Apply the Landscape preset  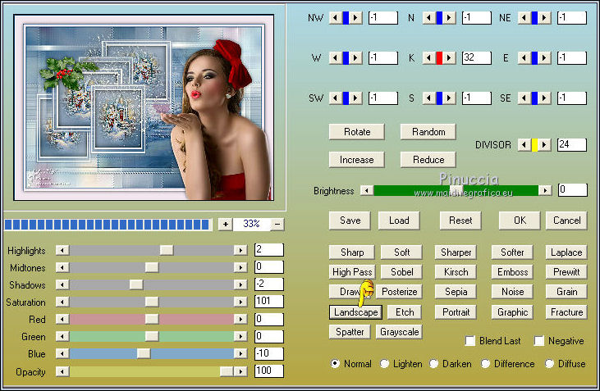pyautogui.click(x=356, y=312)
